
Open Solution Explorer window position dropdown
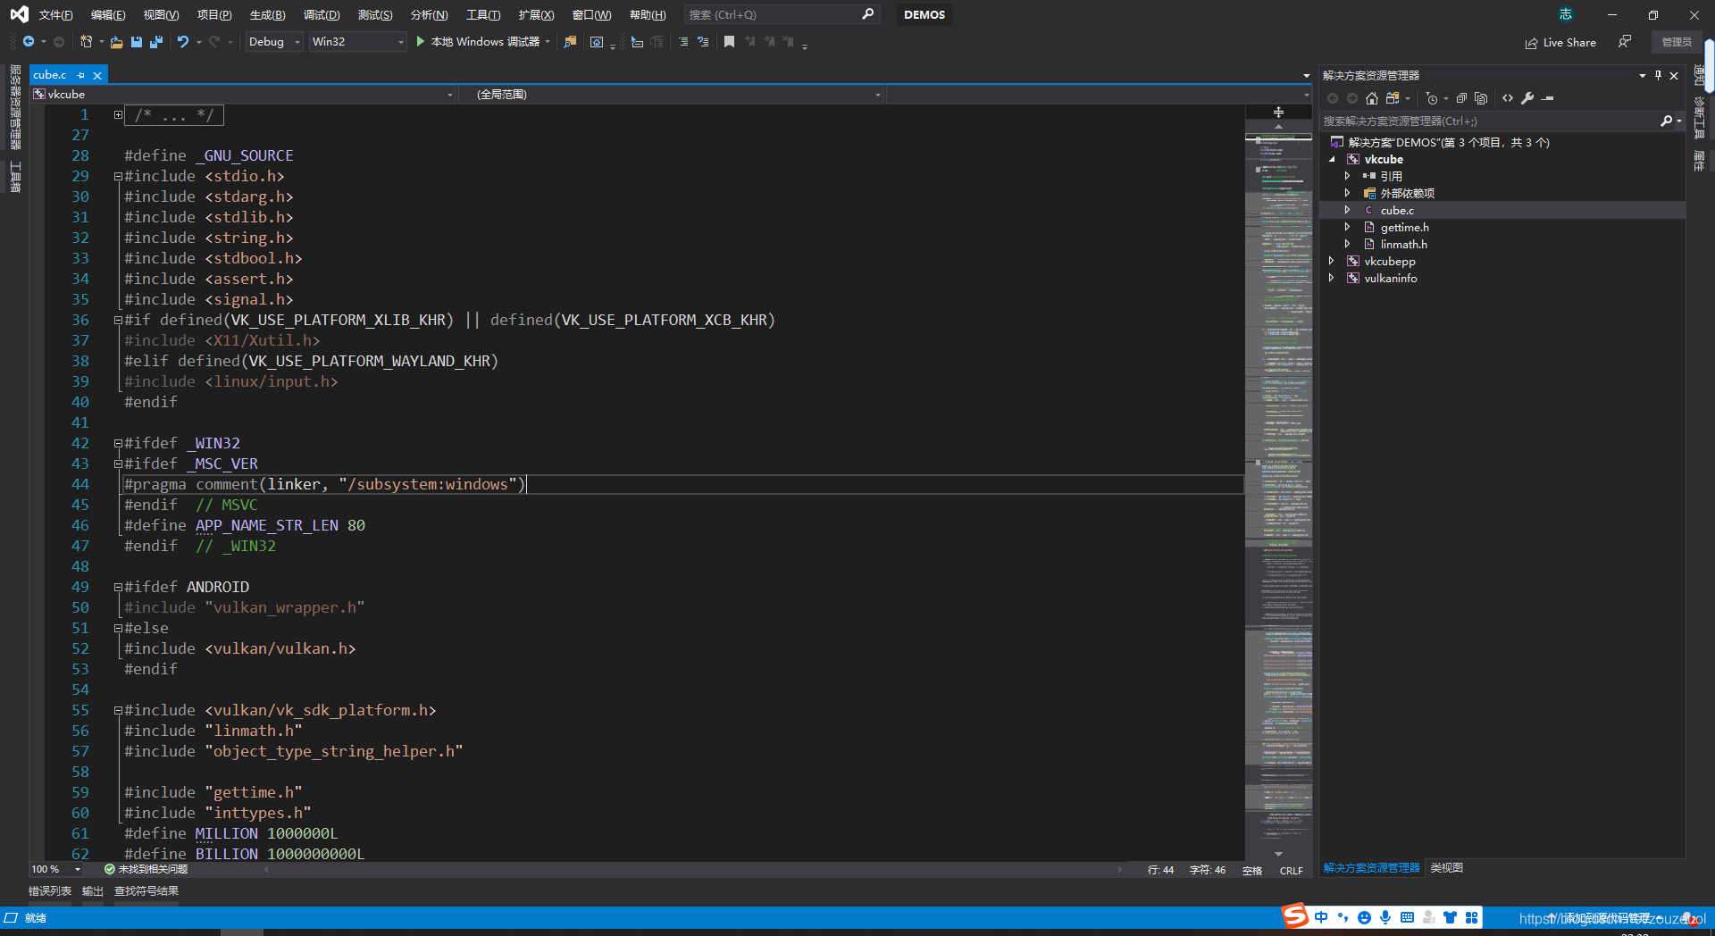(1643, 76)
